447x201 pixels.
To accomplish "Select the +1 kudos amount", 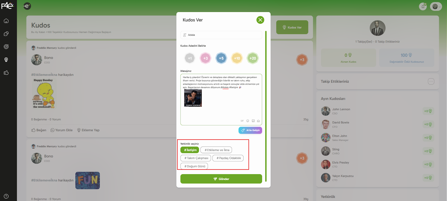I will tap(190, 58).
